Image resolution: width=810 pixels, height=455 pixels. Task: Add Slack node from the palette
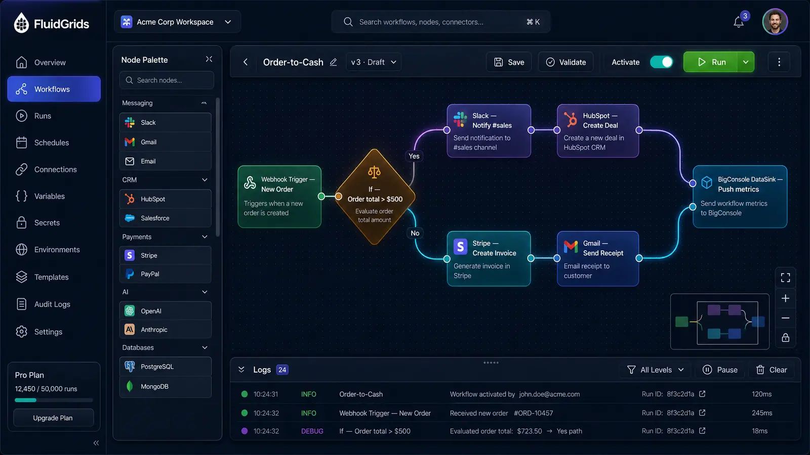[x=166, y=122]
